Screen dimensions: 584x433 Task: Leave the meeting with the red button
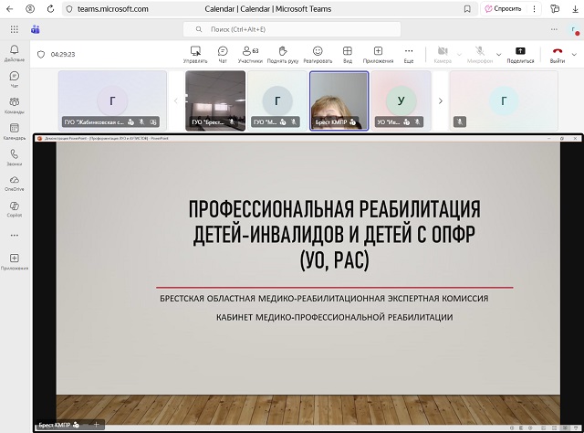click(558, 55)
